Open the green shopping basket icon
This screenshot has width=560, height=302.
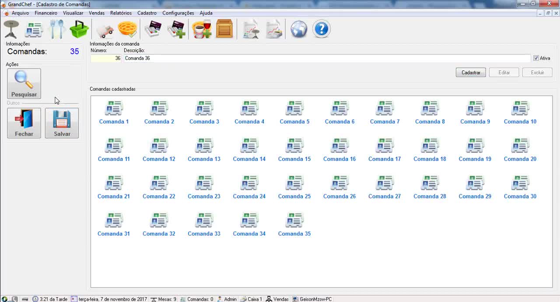tap(79, 29)
